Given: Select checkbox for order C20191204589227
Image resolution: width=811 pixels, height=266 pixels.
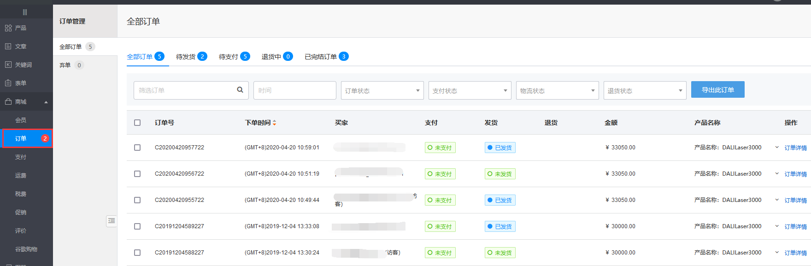Looking at the screenshot, I should [137, 226].
